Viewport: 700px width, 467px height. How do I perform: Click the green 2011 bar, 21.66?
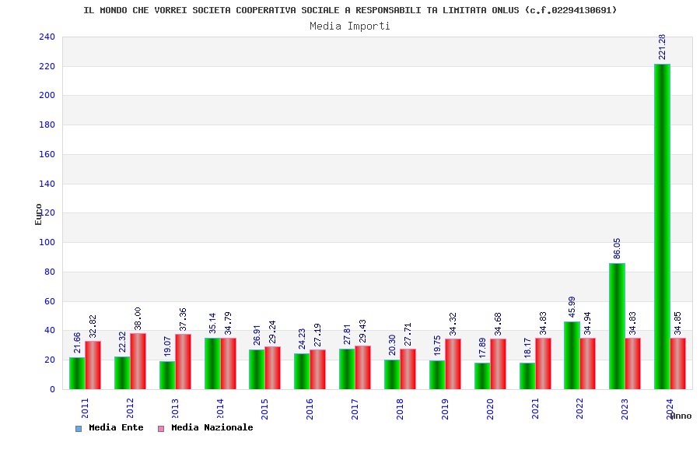pyautogui.click(x=77, y=373)
